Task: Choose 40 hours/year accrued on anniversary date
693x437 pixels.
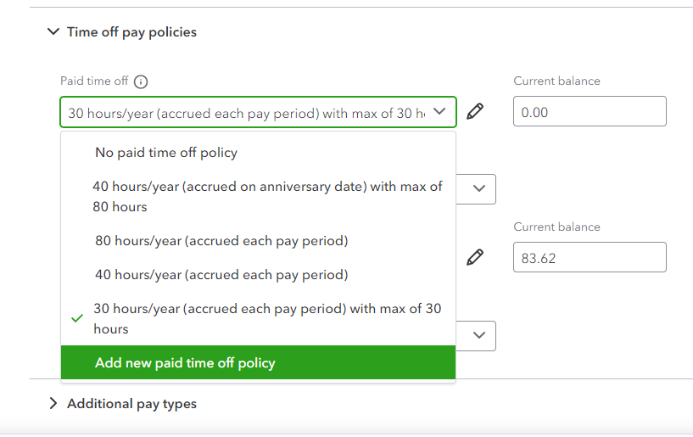Action: tap(267, 196)
